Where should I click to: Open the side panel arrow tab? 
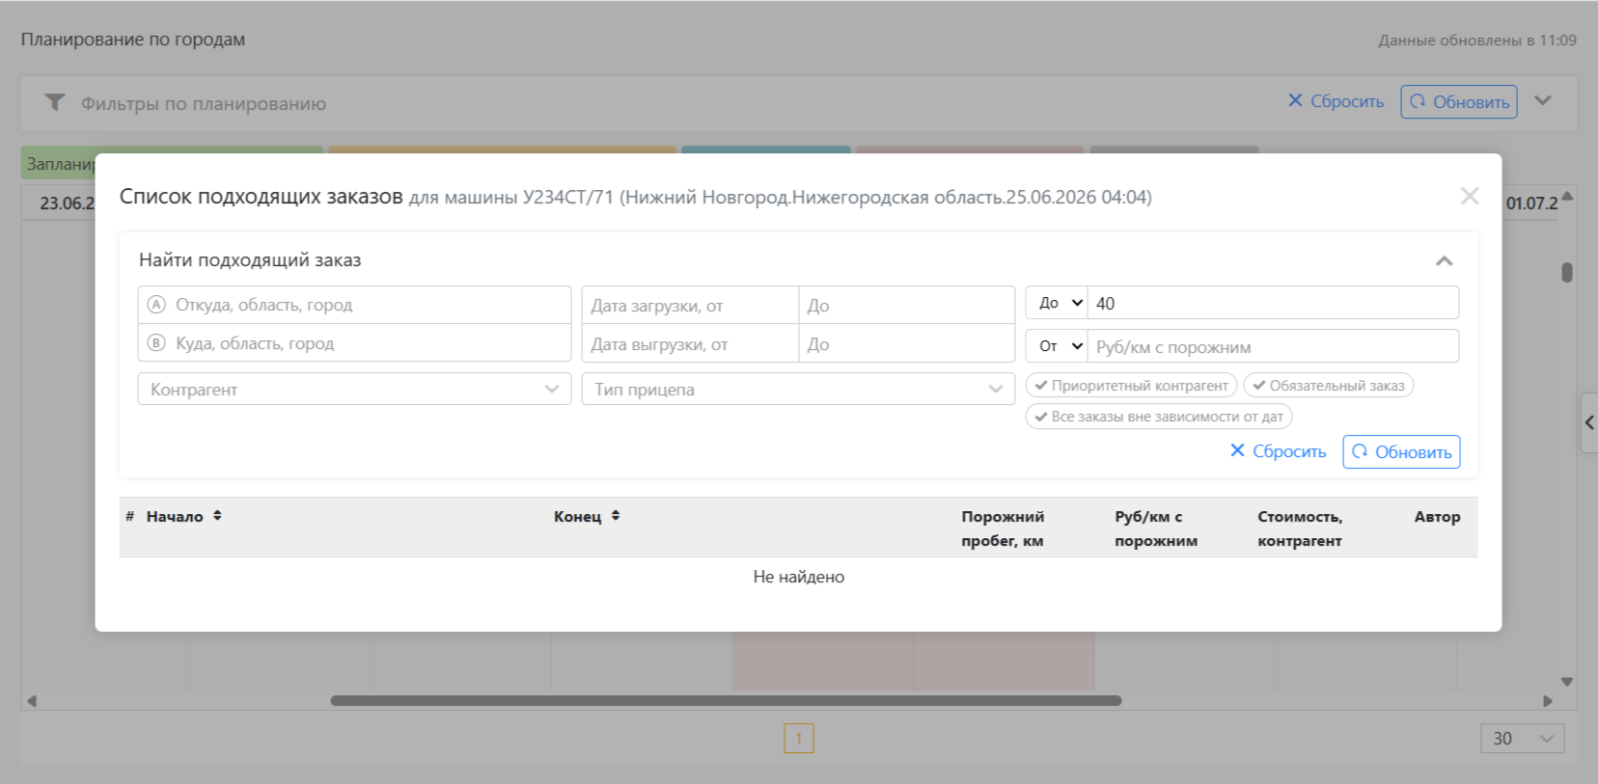[x=1589, y=422]
